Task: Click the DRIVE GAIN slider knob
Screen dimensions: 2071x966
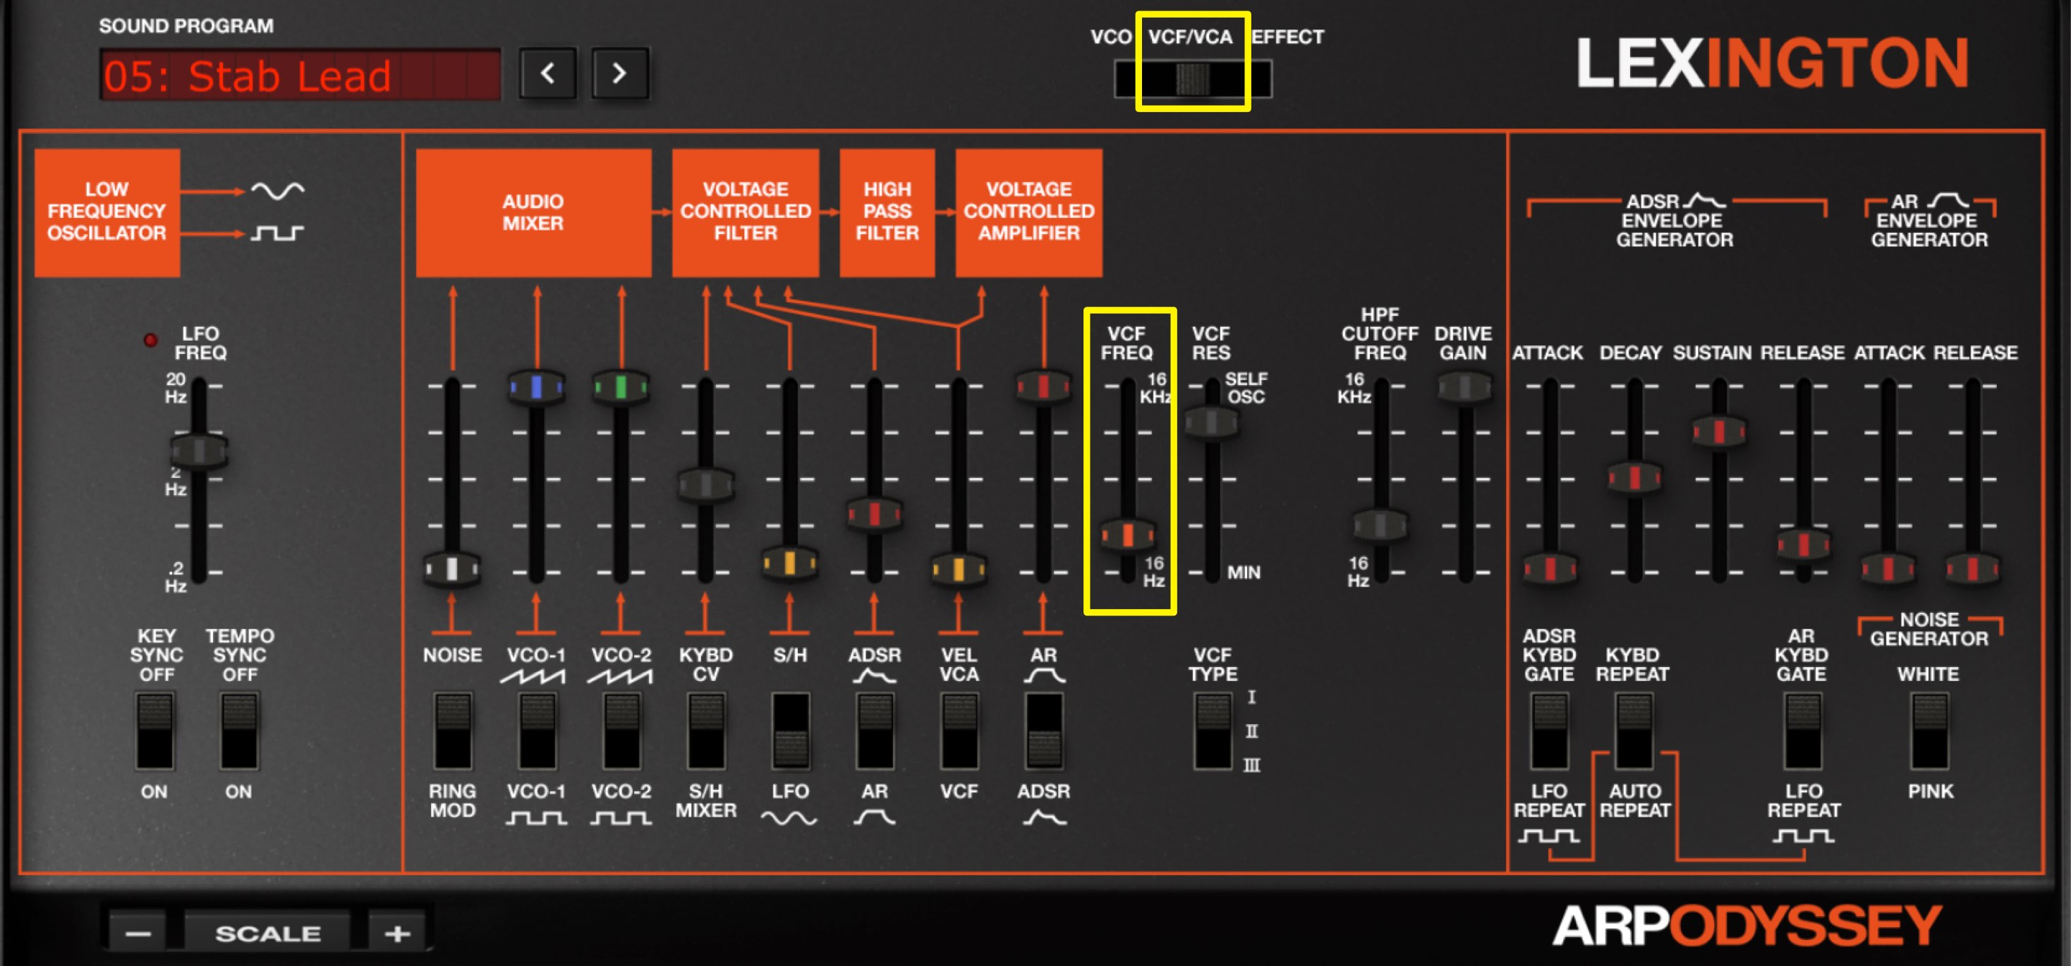Action: (x=1465, y=386)
